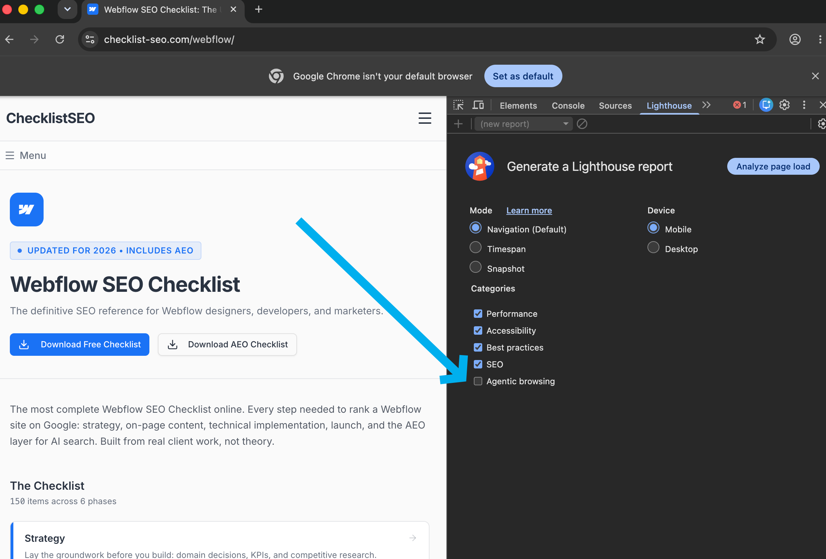The image size is (826, 559).
Task: Enable the Agentic browsing category
Action: [477, 381]
